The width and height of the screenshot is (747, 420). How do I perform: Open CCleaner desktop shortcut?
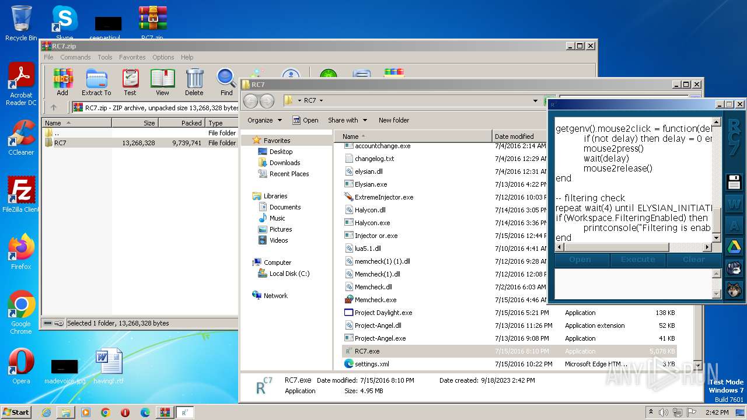click(x=21, y=138)
